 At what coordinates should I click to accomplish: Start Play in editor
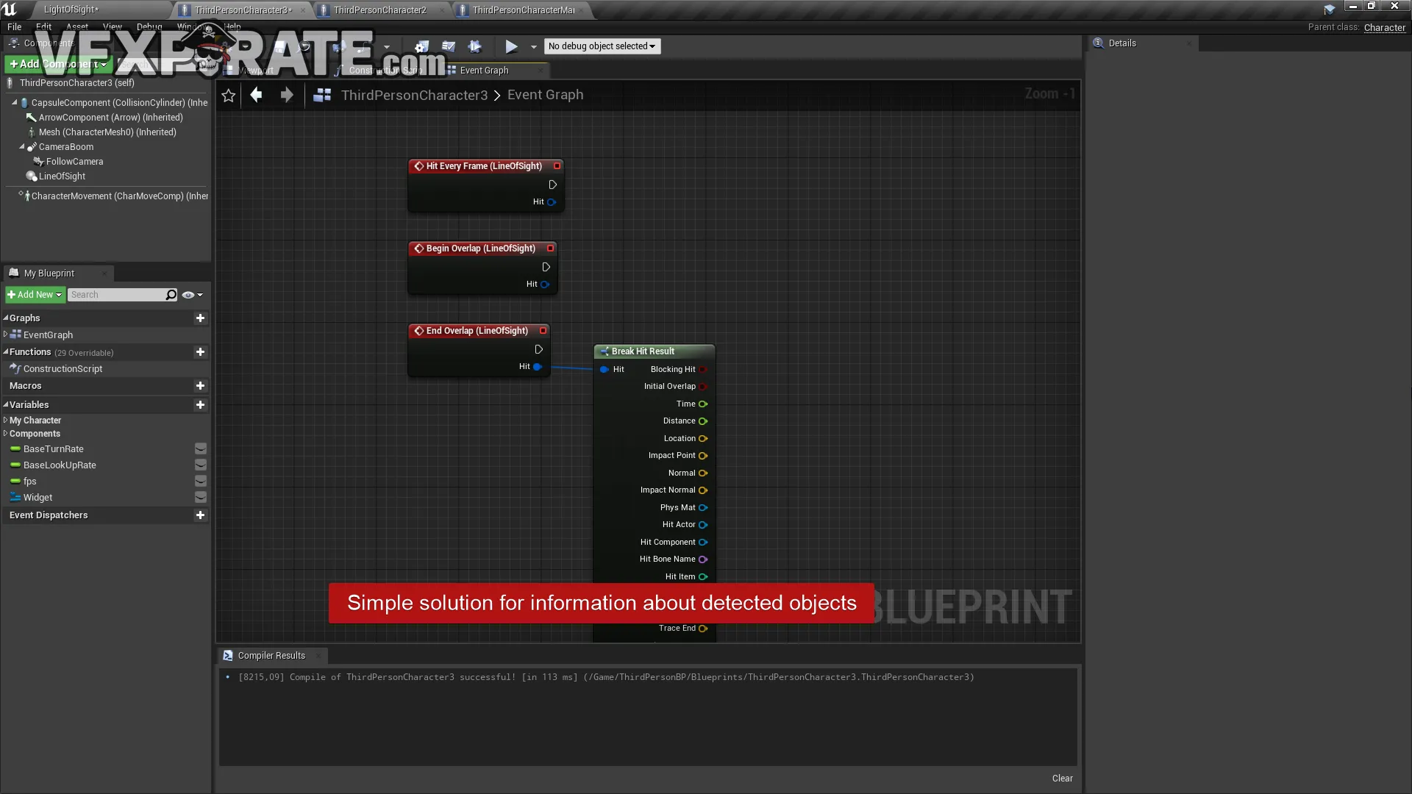tap(511, 46)
